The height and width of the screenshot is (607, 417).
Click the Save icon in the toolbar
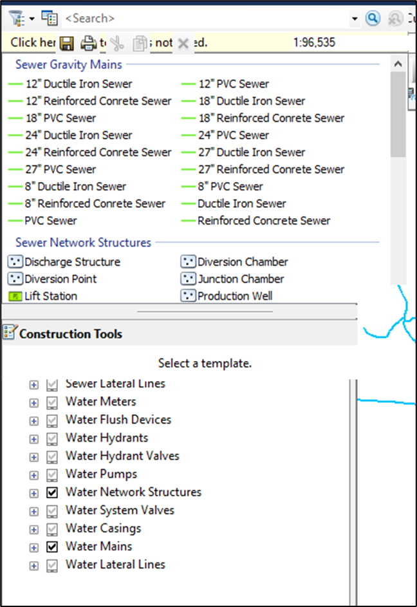(x=66, y=42)
